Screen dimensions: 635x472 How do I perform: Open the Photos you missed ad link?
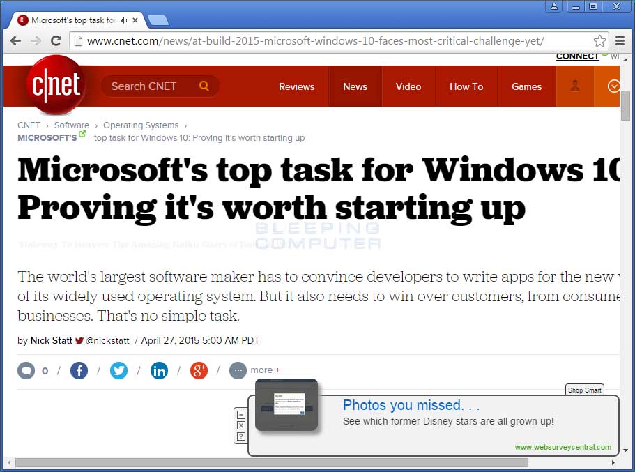point(411,405)
